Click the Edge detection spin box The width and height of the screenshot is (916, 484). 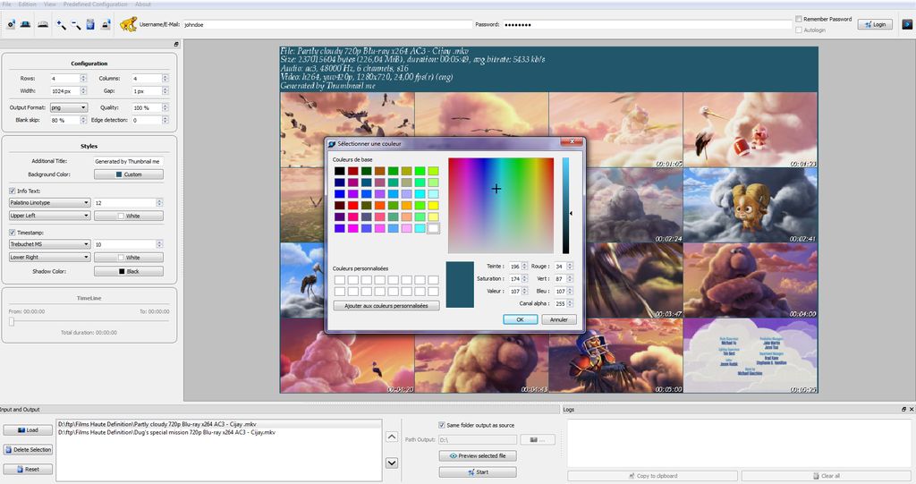click(x=150, y=120)
